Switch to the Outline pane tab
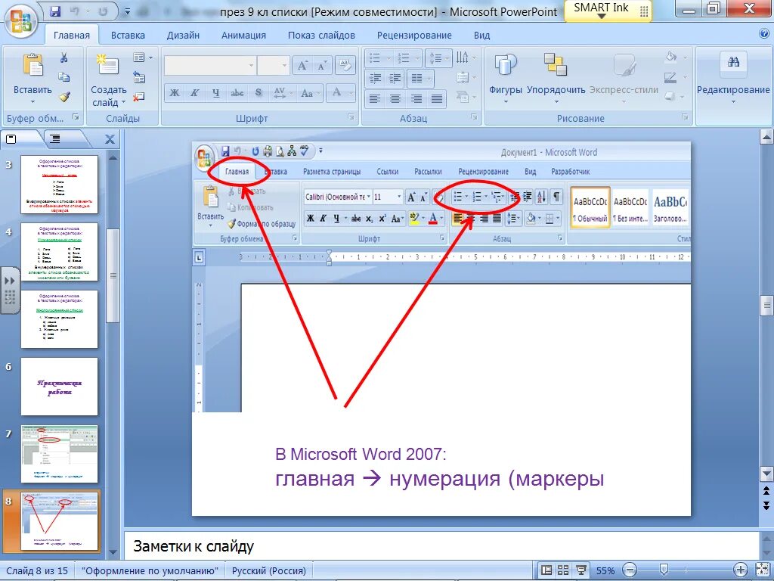The image size is (774, 581). pos(55,139)
